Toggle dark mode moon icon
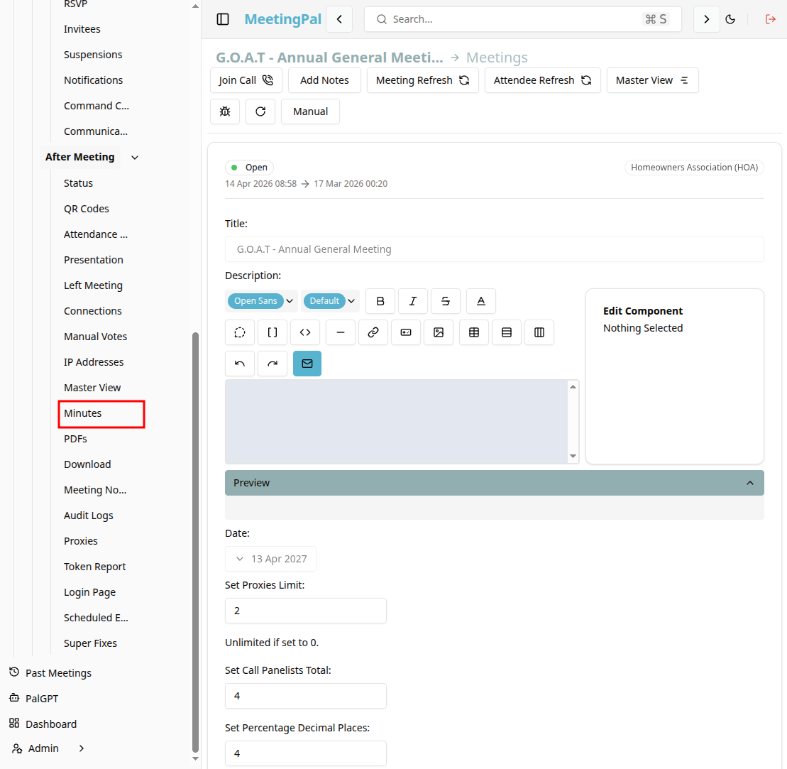Viewport: 787px width, 769px height. (x=730, y=19)
